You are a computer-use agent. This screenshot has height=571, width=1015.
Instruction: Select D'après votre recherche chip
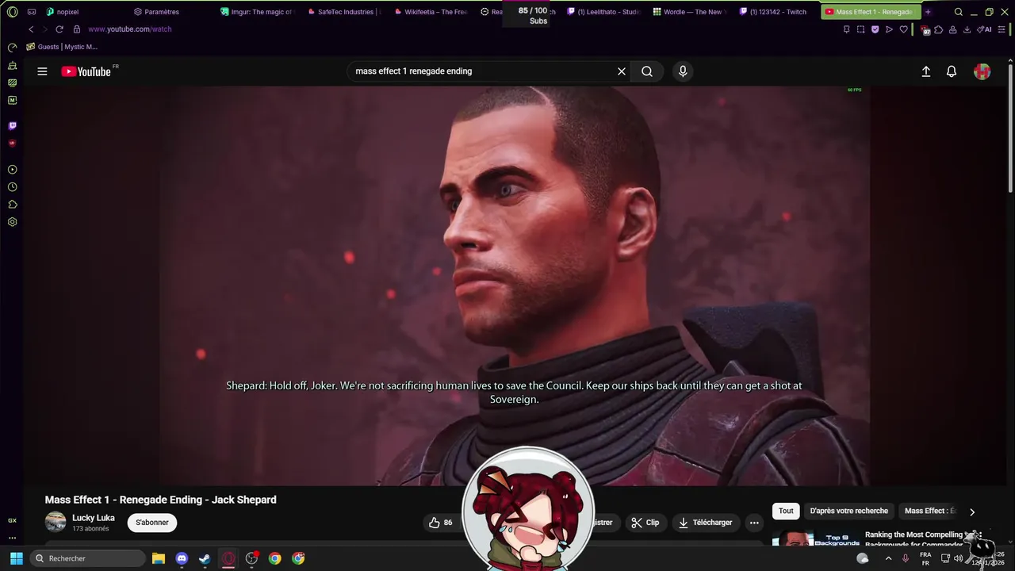[x=849, y=511]
